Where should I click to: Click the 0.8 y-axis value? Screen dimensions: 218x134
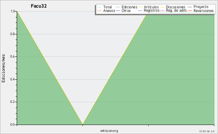(x=12, y=34)
